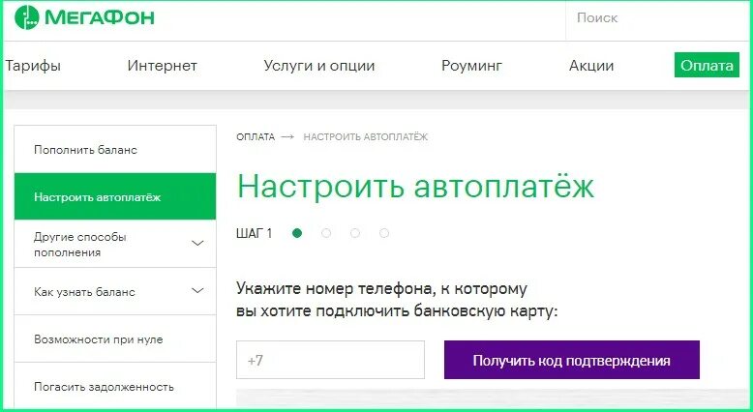Click the ОПЛАТА breadcrumb link
The width and height of the screenshot is (753, 412).
click(256, 137)
